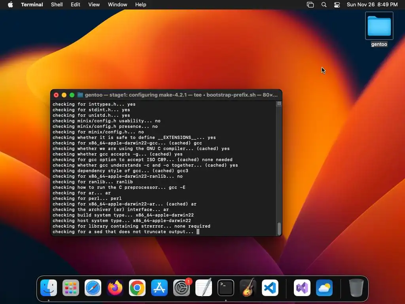Open the View menu

click(x=94, y=5)
